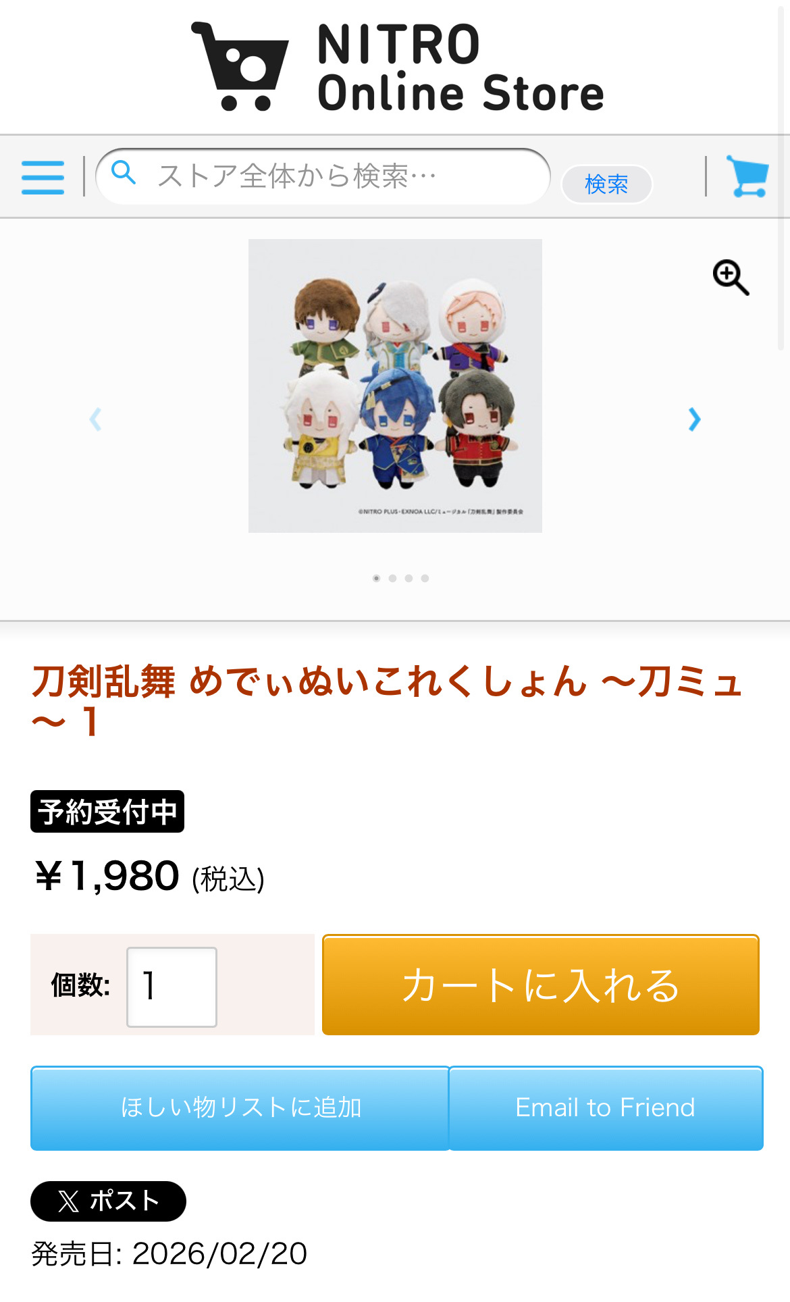
Task: Open the shopping cart icon in the header
Action: point(747,176)
